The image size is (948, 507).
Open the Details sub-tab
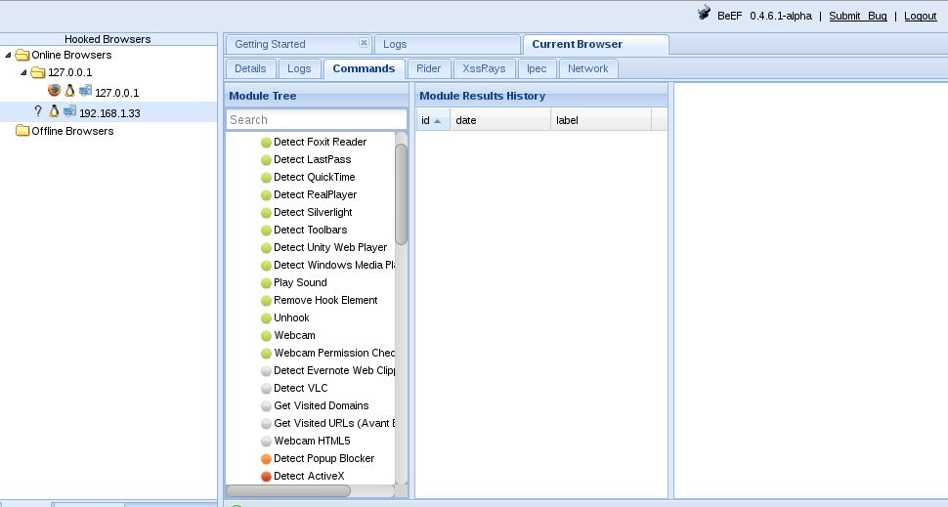(x=250, y=68)
